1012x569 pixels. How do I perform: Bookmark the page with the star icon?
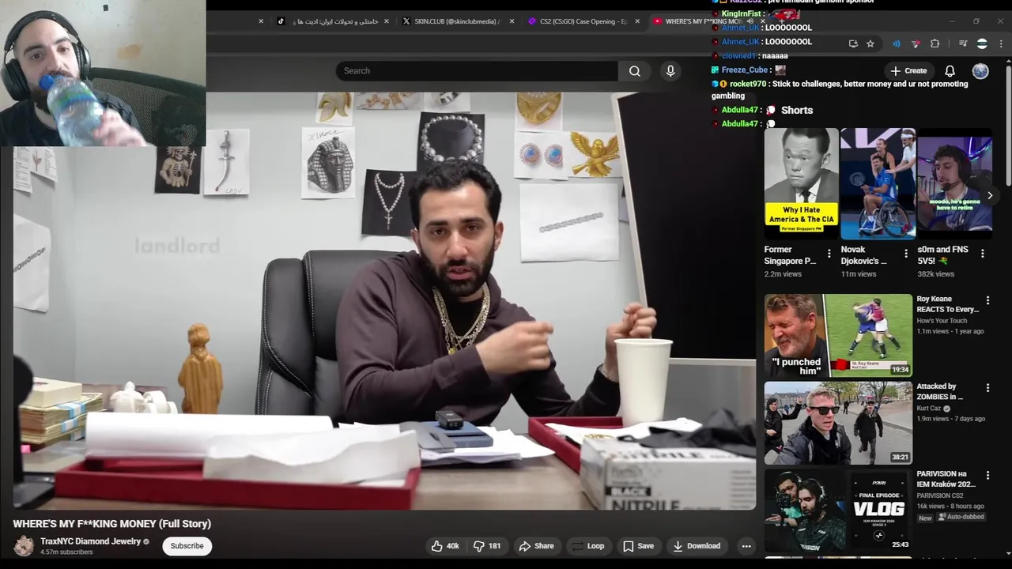point(870,44)
